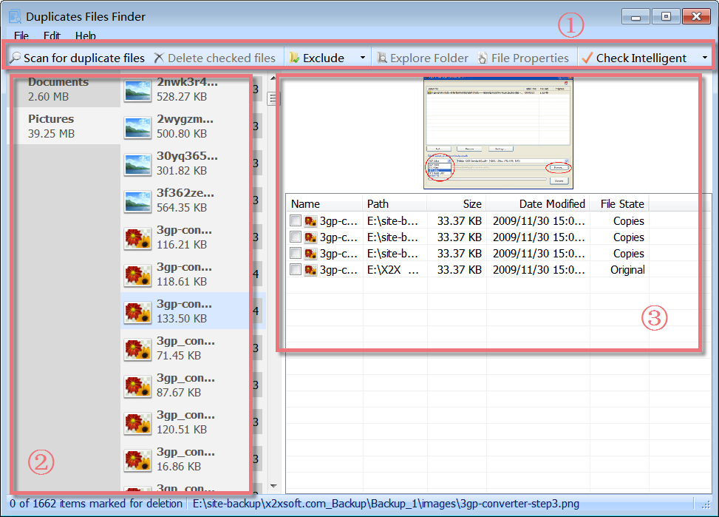This screenshot has height=517, width=719.
Task: Open the Edit menu
Action: pos(51,36)
